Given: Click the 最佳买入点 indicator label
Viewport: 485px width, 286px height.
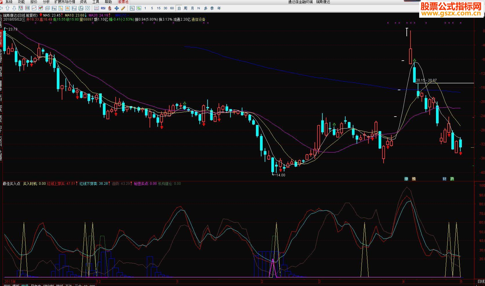Looking at the screenshot, I should pyautogui.click(x=11, y=184).
